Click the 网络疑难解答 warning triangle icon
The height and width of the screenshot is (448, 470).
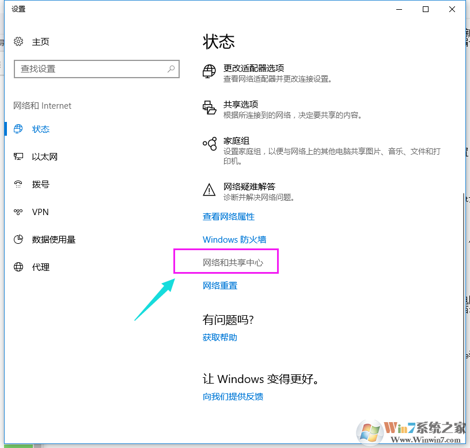[209, 190]
